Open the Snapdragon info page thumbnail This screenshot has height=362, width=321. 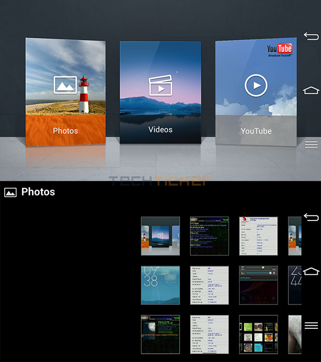coord(258,236)
